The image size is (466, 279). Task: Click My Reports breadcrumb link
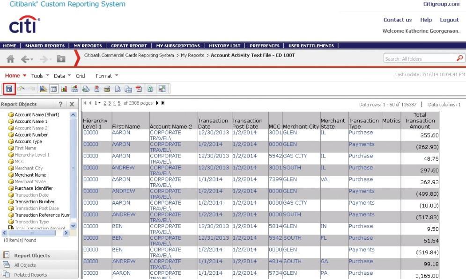coord(192,55)
